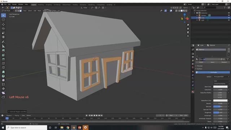Open the Global transform orientation dropdown
231x130 pixels.
pyautogui.click(x=85, y=8)
